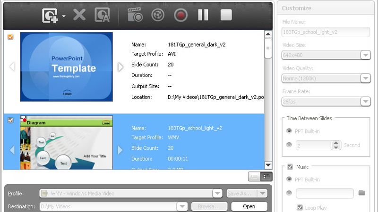This screenshot has width=378, height=212.
Task: Switch to detailed thumbnail view icon
Action: [x=266, y=177]
